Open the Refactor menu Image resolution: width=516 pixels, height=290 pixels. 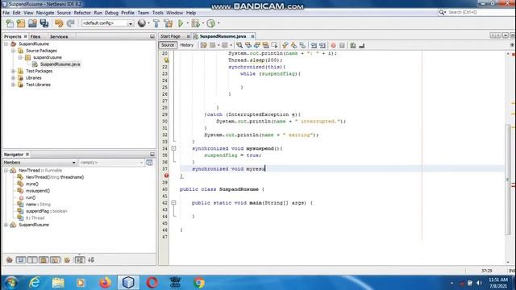pos(82,13)
